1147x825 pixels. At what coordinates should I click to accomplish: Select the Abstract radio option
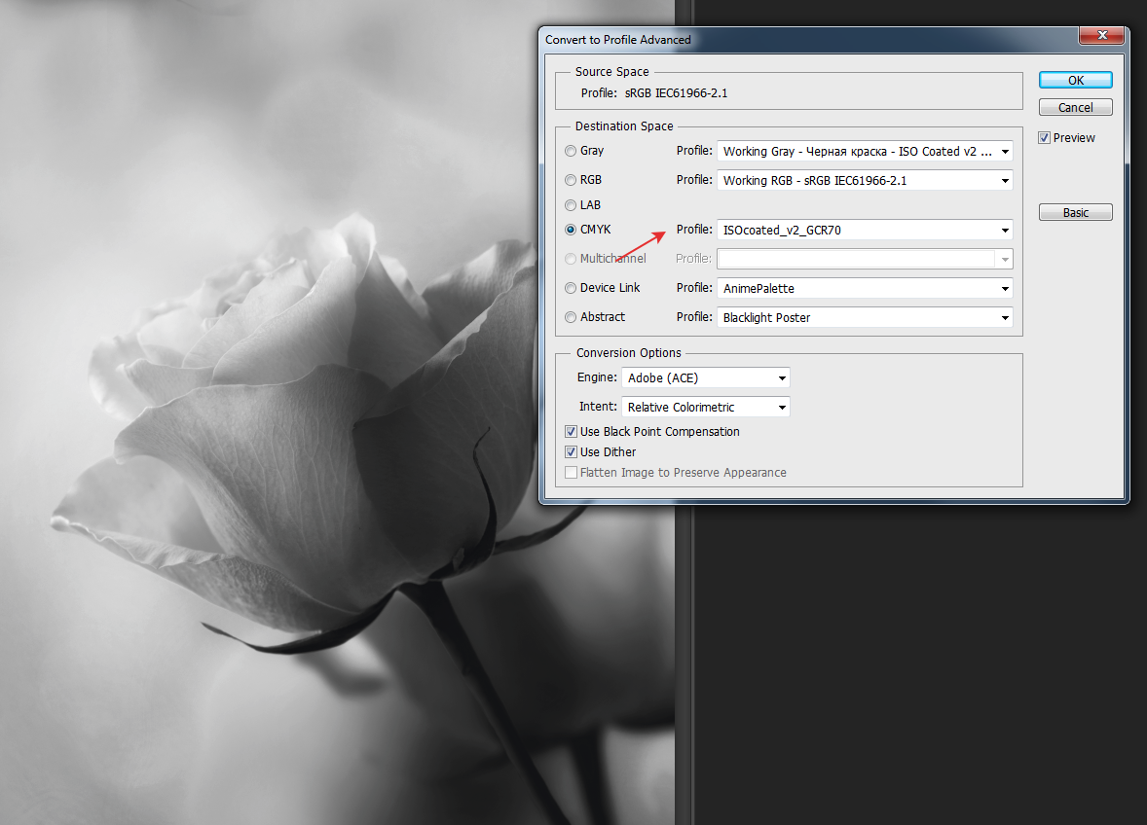pos(571,317)
